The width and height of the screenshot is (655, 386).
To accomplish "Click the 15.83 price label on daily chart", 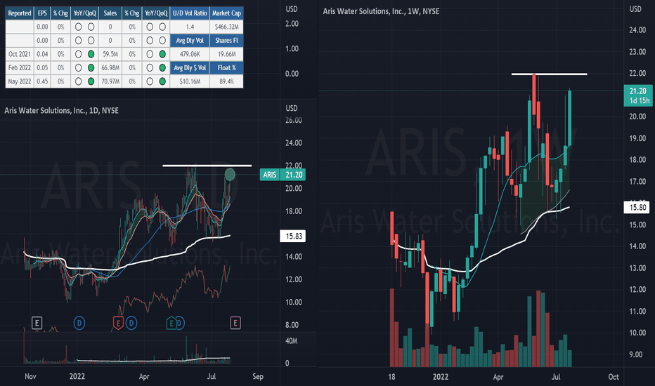I will point(293,237).
